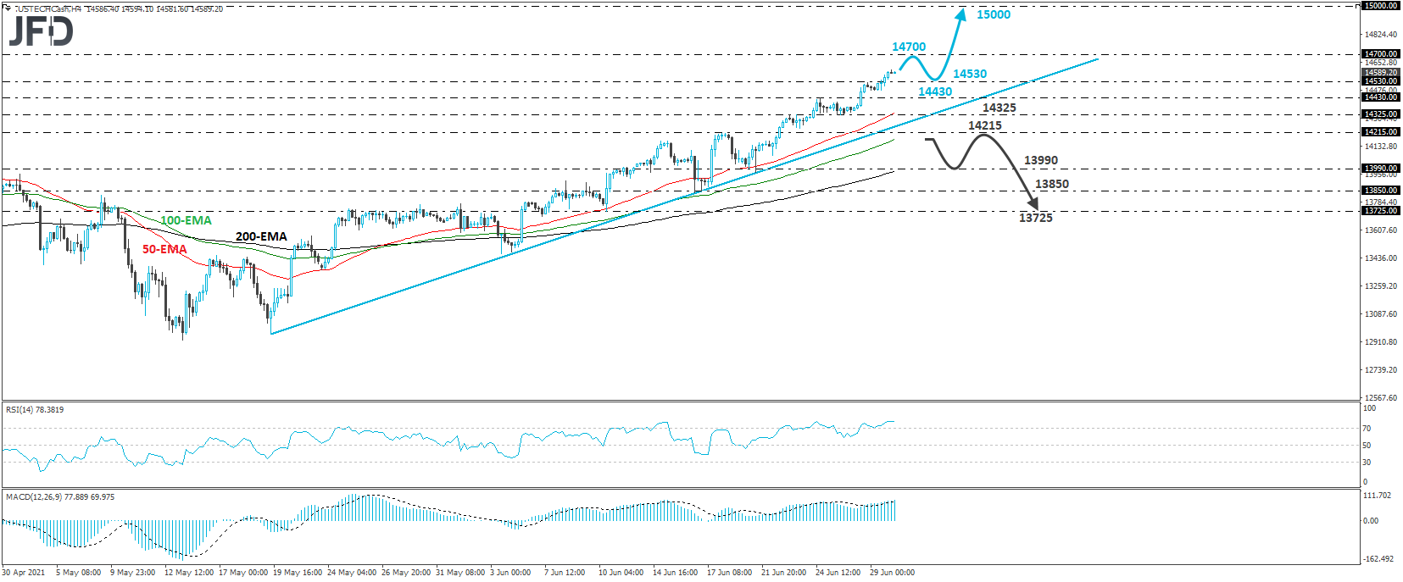Click the 19 May 16:00 date label
The width and height of the screenshot is (1403, 582).
(298, 573)
